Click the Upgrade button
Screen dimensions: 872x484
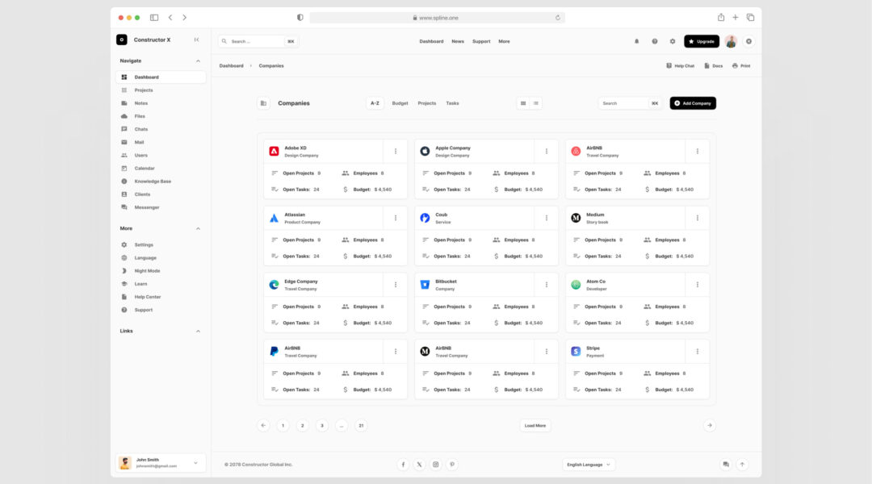coord(702,41)
